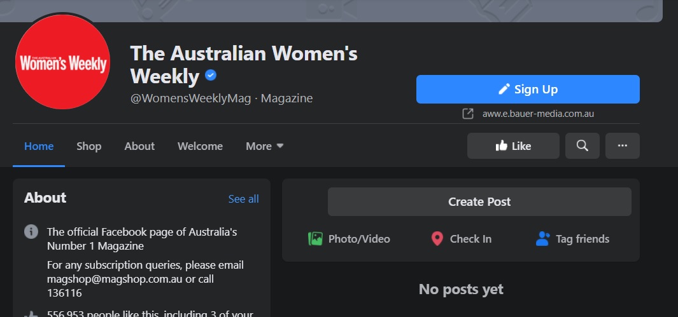Go to the About tab
The width and height of the screenshot is (678, 317).
(x=139, y=146)
